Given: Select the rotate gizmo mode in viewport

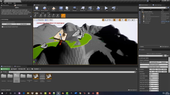Looking at the screenshot, I should 105,20.
